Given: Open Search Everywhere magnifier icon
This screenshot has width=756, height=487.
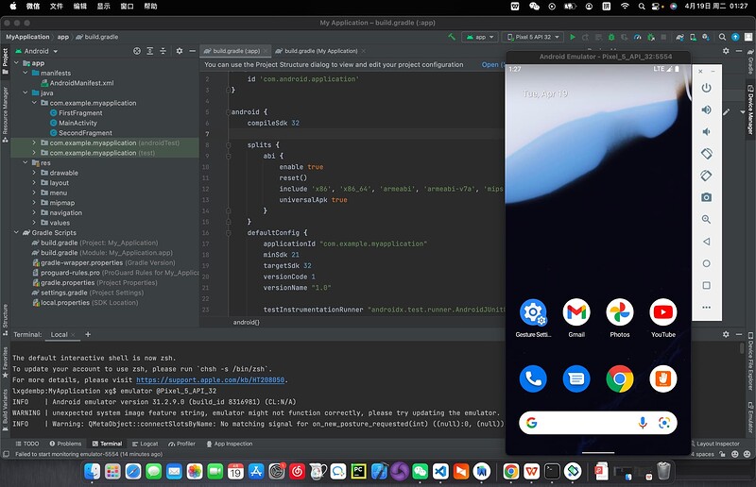Looking at the screenshot, I should pyautogui.click(x=722, y=37).
